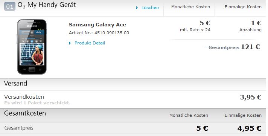Click the 3,95 € shipping cost
The height and width of the screenshot is (136, 268).
[x=251, y=97]
